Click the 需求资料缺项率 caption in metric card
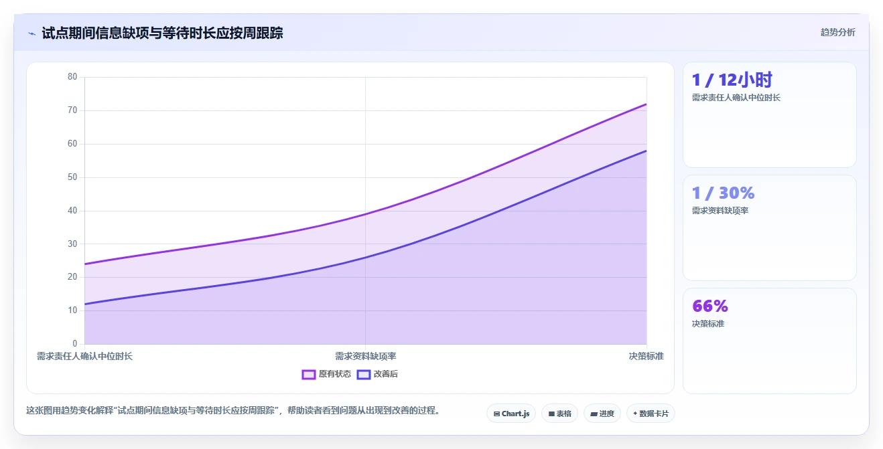The image size is (883, 449). coord(720,211)
